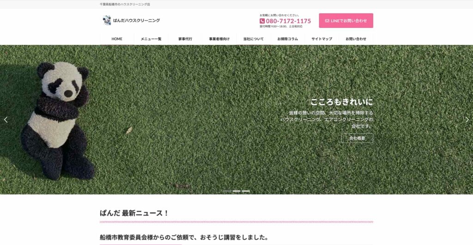
Task: Click the 会社概要 button on the banner
Action: tap(357, 138)
